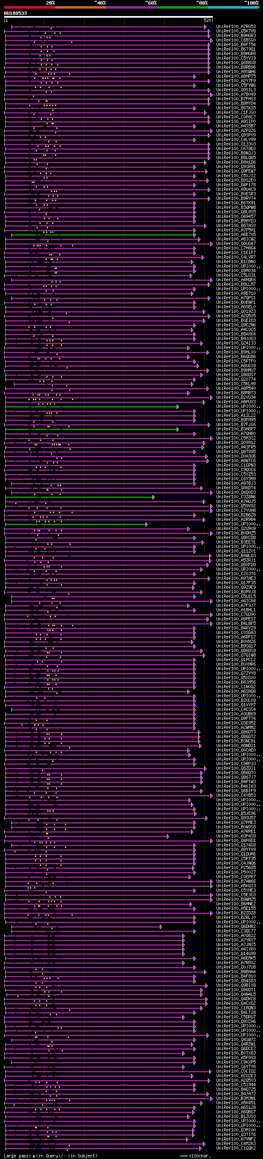The height and width of the screenshot is (1159, 263).
Task: Select label UniRef100_A7P5H1
Action: (x=236, y=230)
